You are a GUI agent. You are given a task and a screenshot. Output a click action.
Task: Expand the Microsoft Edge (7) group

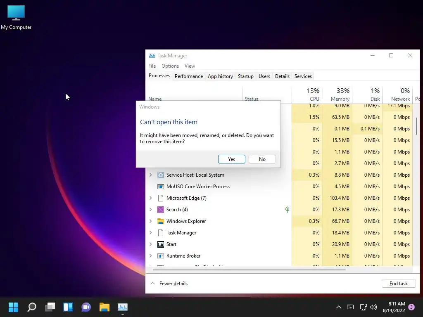coord(150,198)
